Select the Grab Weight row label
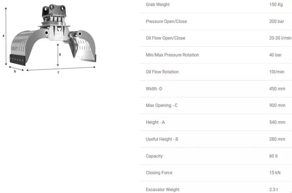Screen dimensions: 292x193 tap(157, 4)
